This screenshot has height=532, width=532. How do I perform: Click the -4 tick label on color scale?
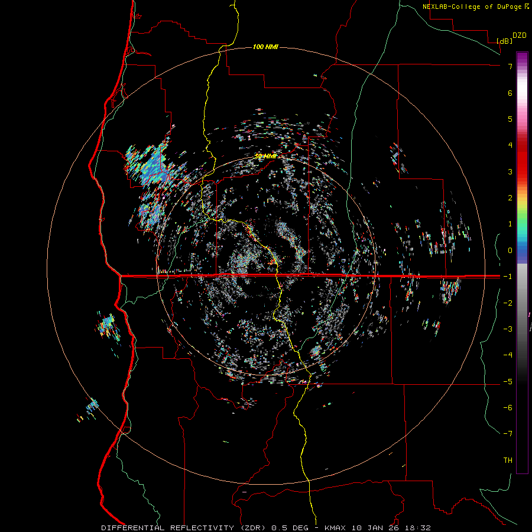508,355
